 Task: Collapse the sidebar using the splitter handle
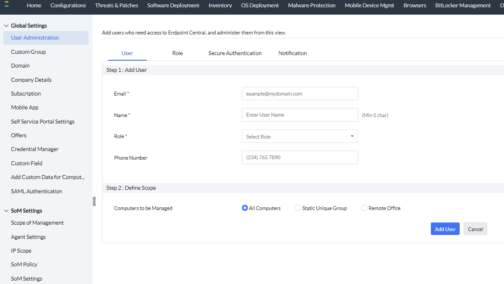point(94,201)
